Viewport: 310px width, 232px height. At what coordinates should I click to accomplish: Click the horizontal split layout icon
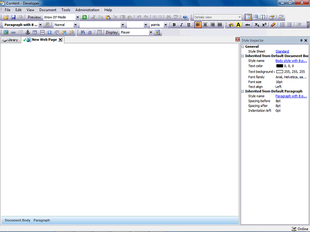click(x=255, y=17)
